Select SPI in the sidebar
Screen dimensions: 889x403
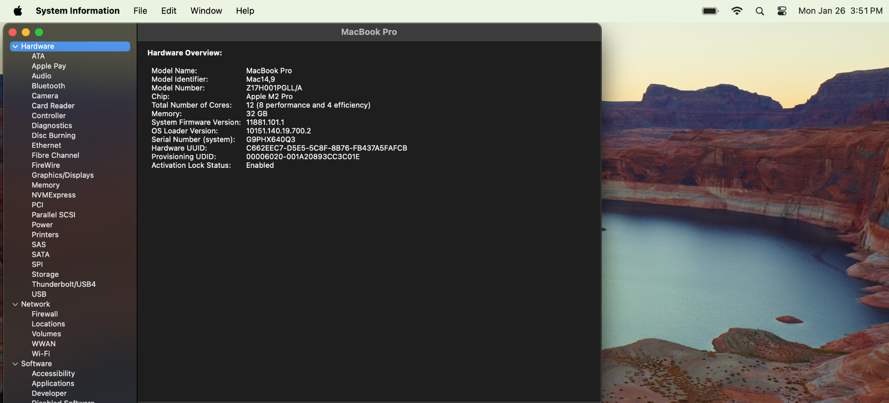[37, 265]
